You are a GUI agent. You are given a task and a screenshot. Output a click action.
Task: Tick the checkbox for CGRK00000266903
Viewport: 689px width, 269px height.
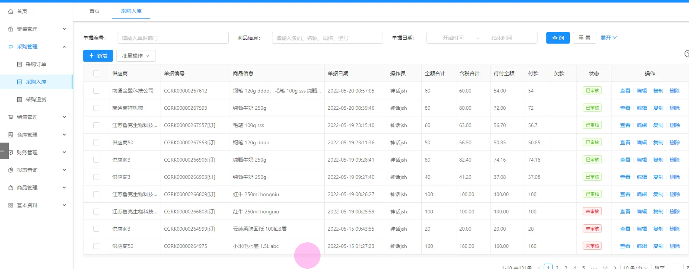(96, 177)
